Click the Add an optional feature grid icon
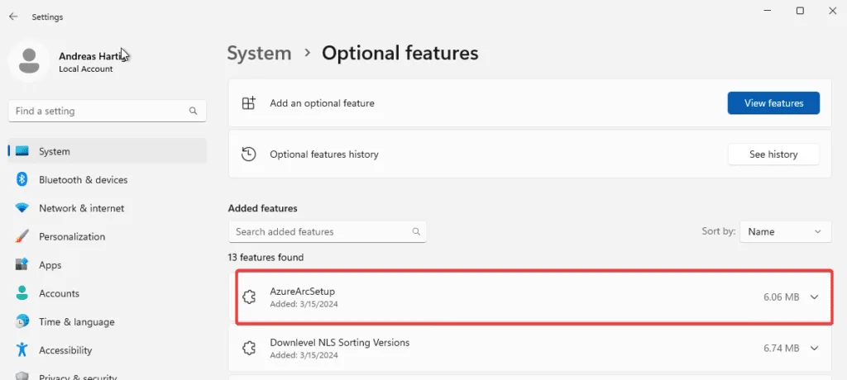Viewport: 847px width, 380px height. click(x=248, y=103)
